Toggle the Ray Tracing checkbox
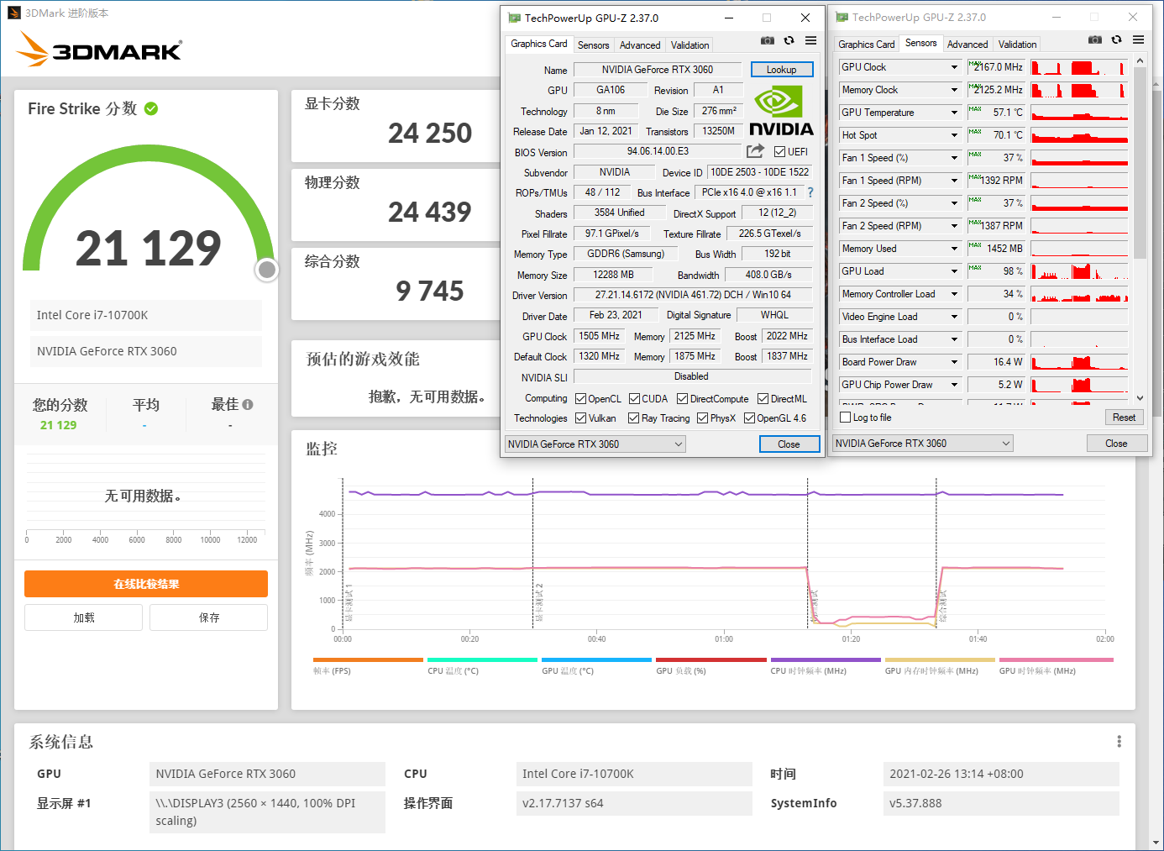 pos(633,418)
